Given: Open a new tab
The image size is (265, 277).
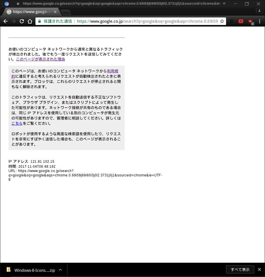Looking at the screenshot, I should (x=66, y=12).
